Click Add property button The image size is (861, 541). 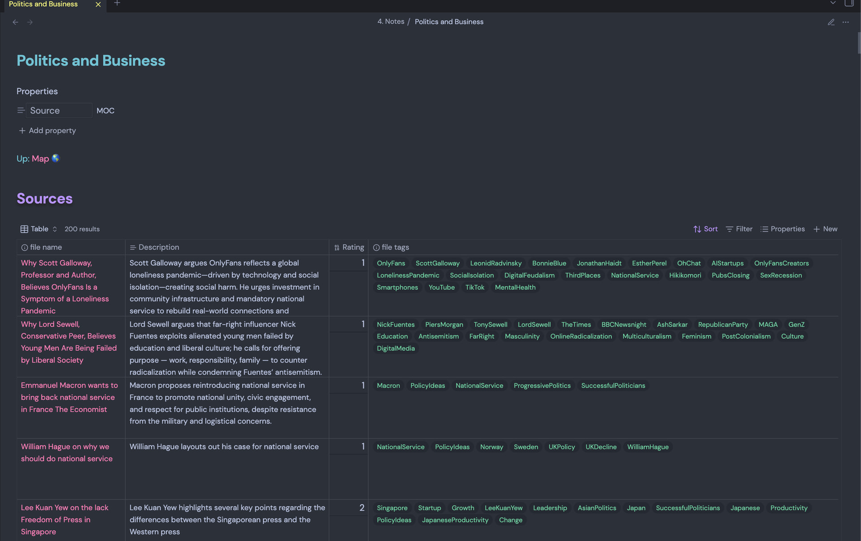(x=48, y=131)
